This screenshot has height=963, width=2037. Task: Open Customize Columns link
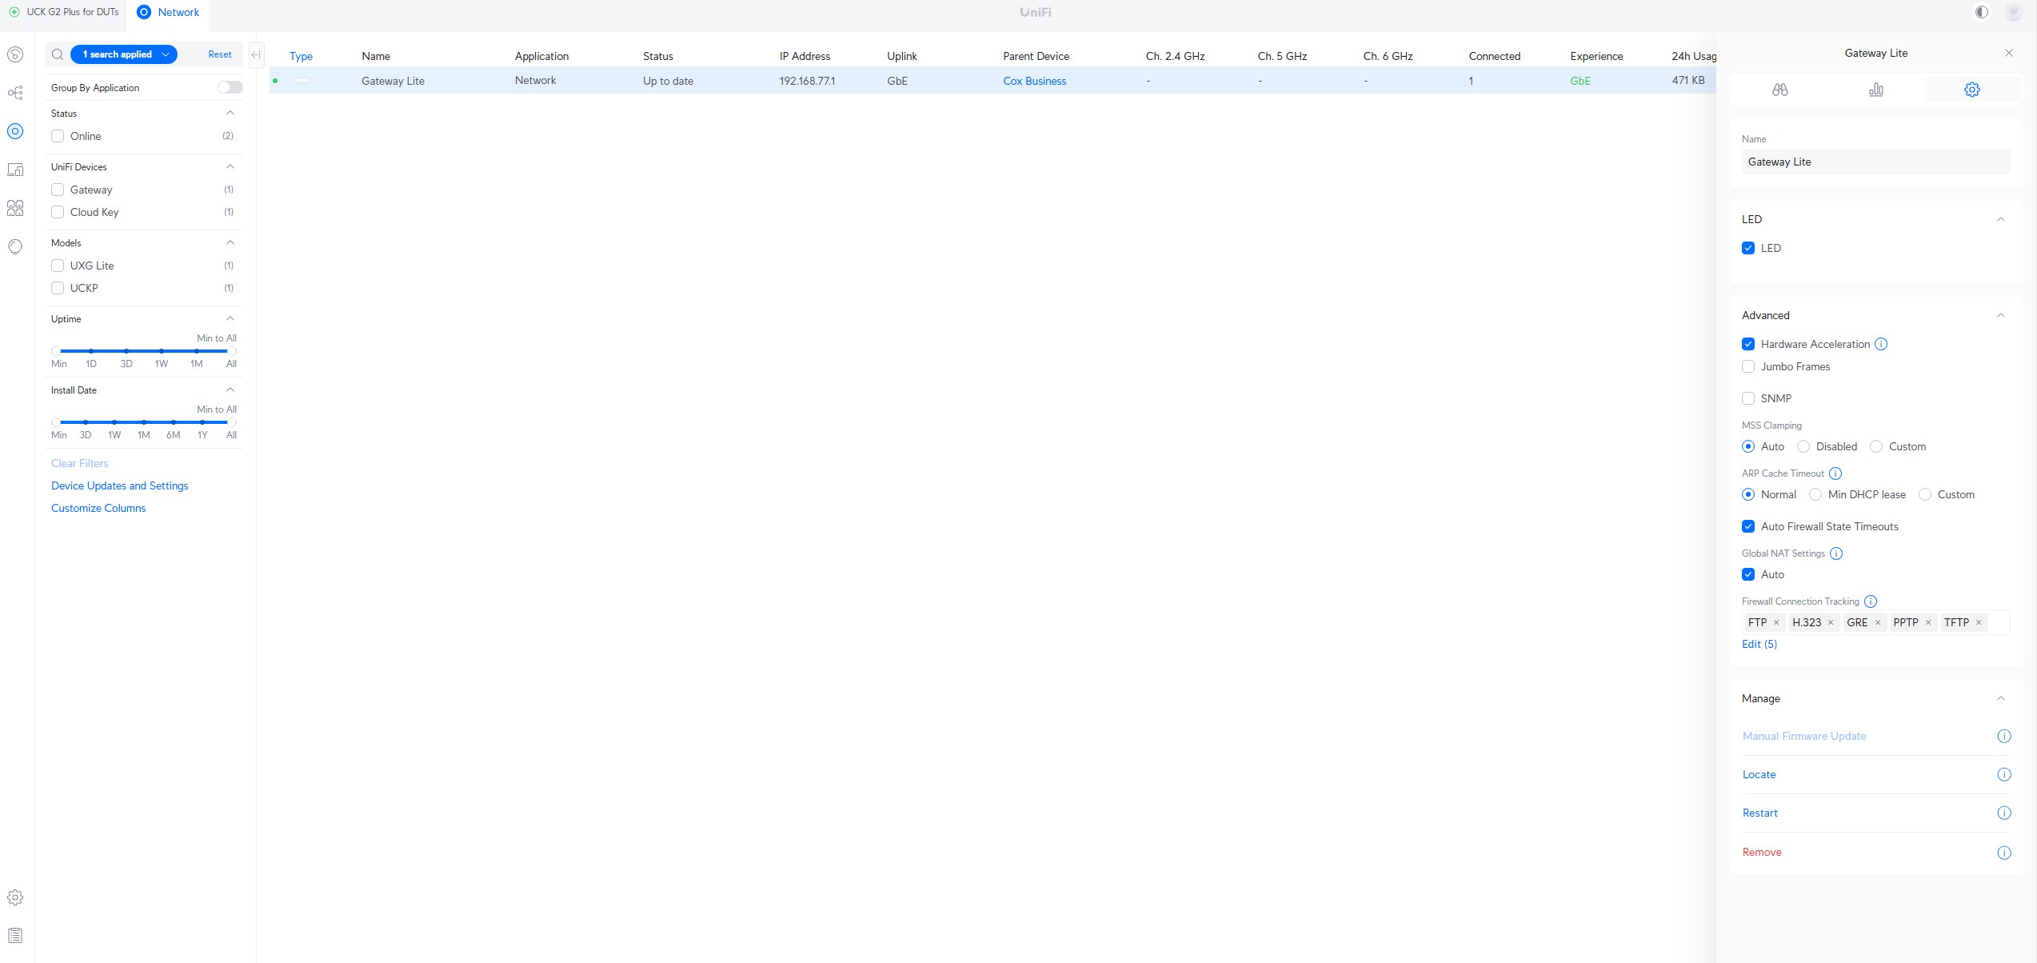point(98,508)
